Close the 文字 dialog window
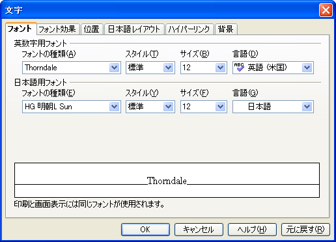 point(326,10)
